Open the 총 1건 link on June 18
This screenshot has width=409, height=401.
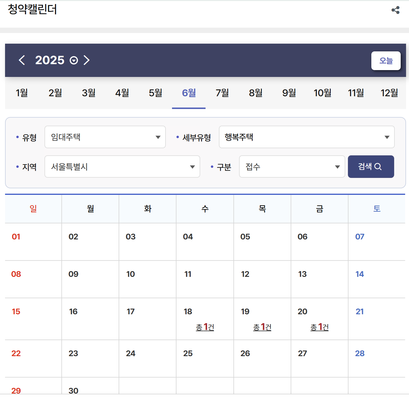click(205, 327)
